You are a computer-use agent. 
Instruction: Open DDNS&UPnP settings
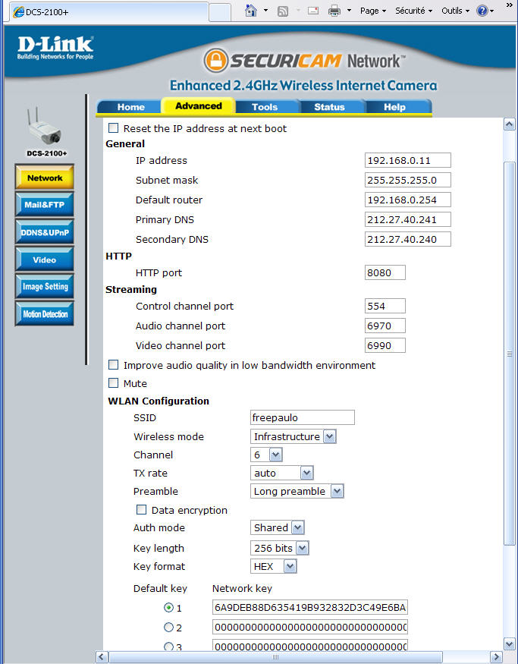tap(45, 232)
